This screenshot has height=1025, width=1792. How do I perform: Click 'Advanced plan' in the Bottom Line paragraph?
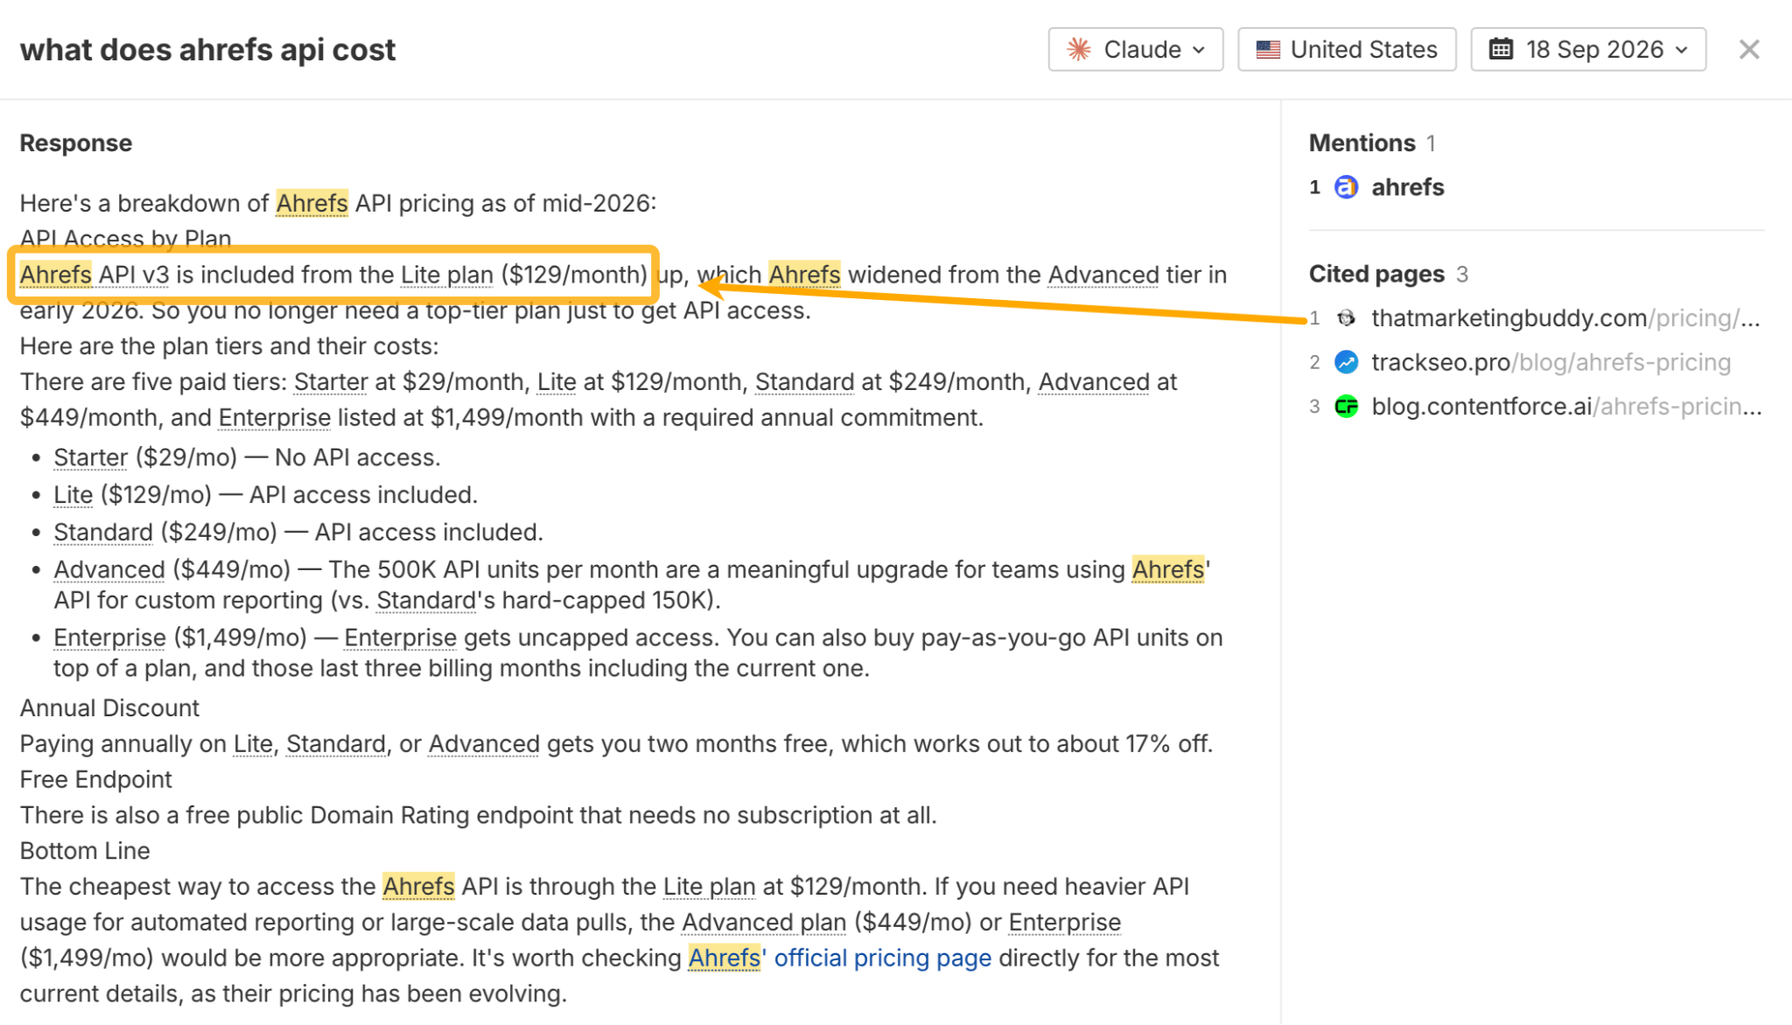coord(764,923)
